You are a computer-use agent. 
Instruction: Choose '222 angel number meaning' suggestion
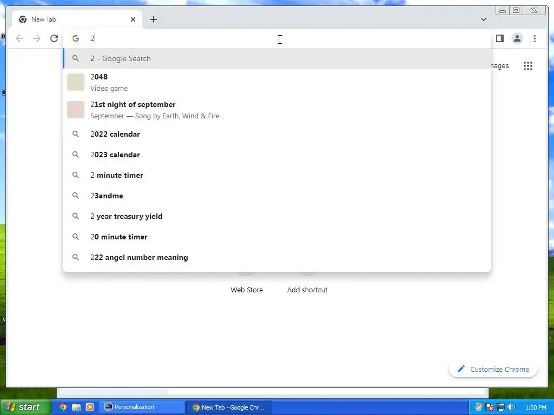pyautogui.click(x=277, y=257)
